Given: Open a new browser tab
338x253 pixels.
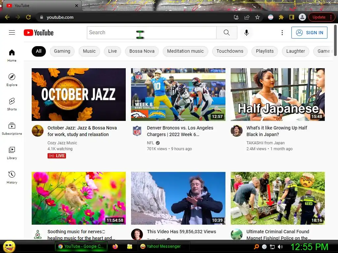Looking at the screenshot, I should tap(89, 6).
